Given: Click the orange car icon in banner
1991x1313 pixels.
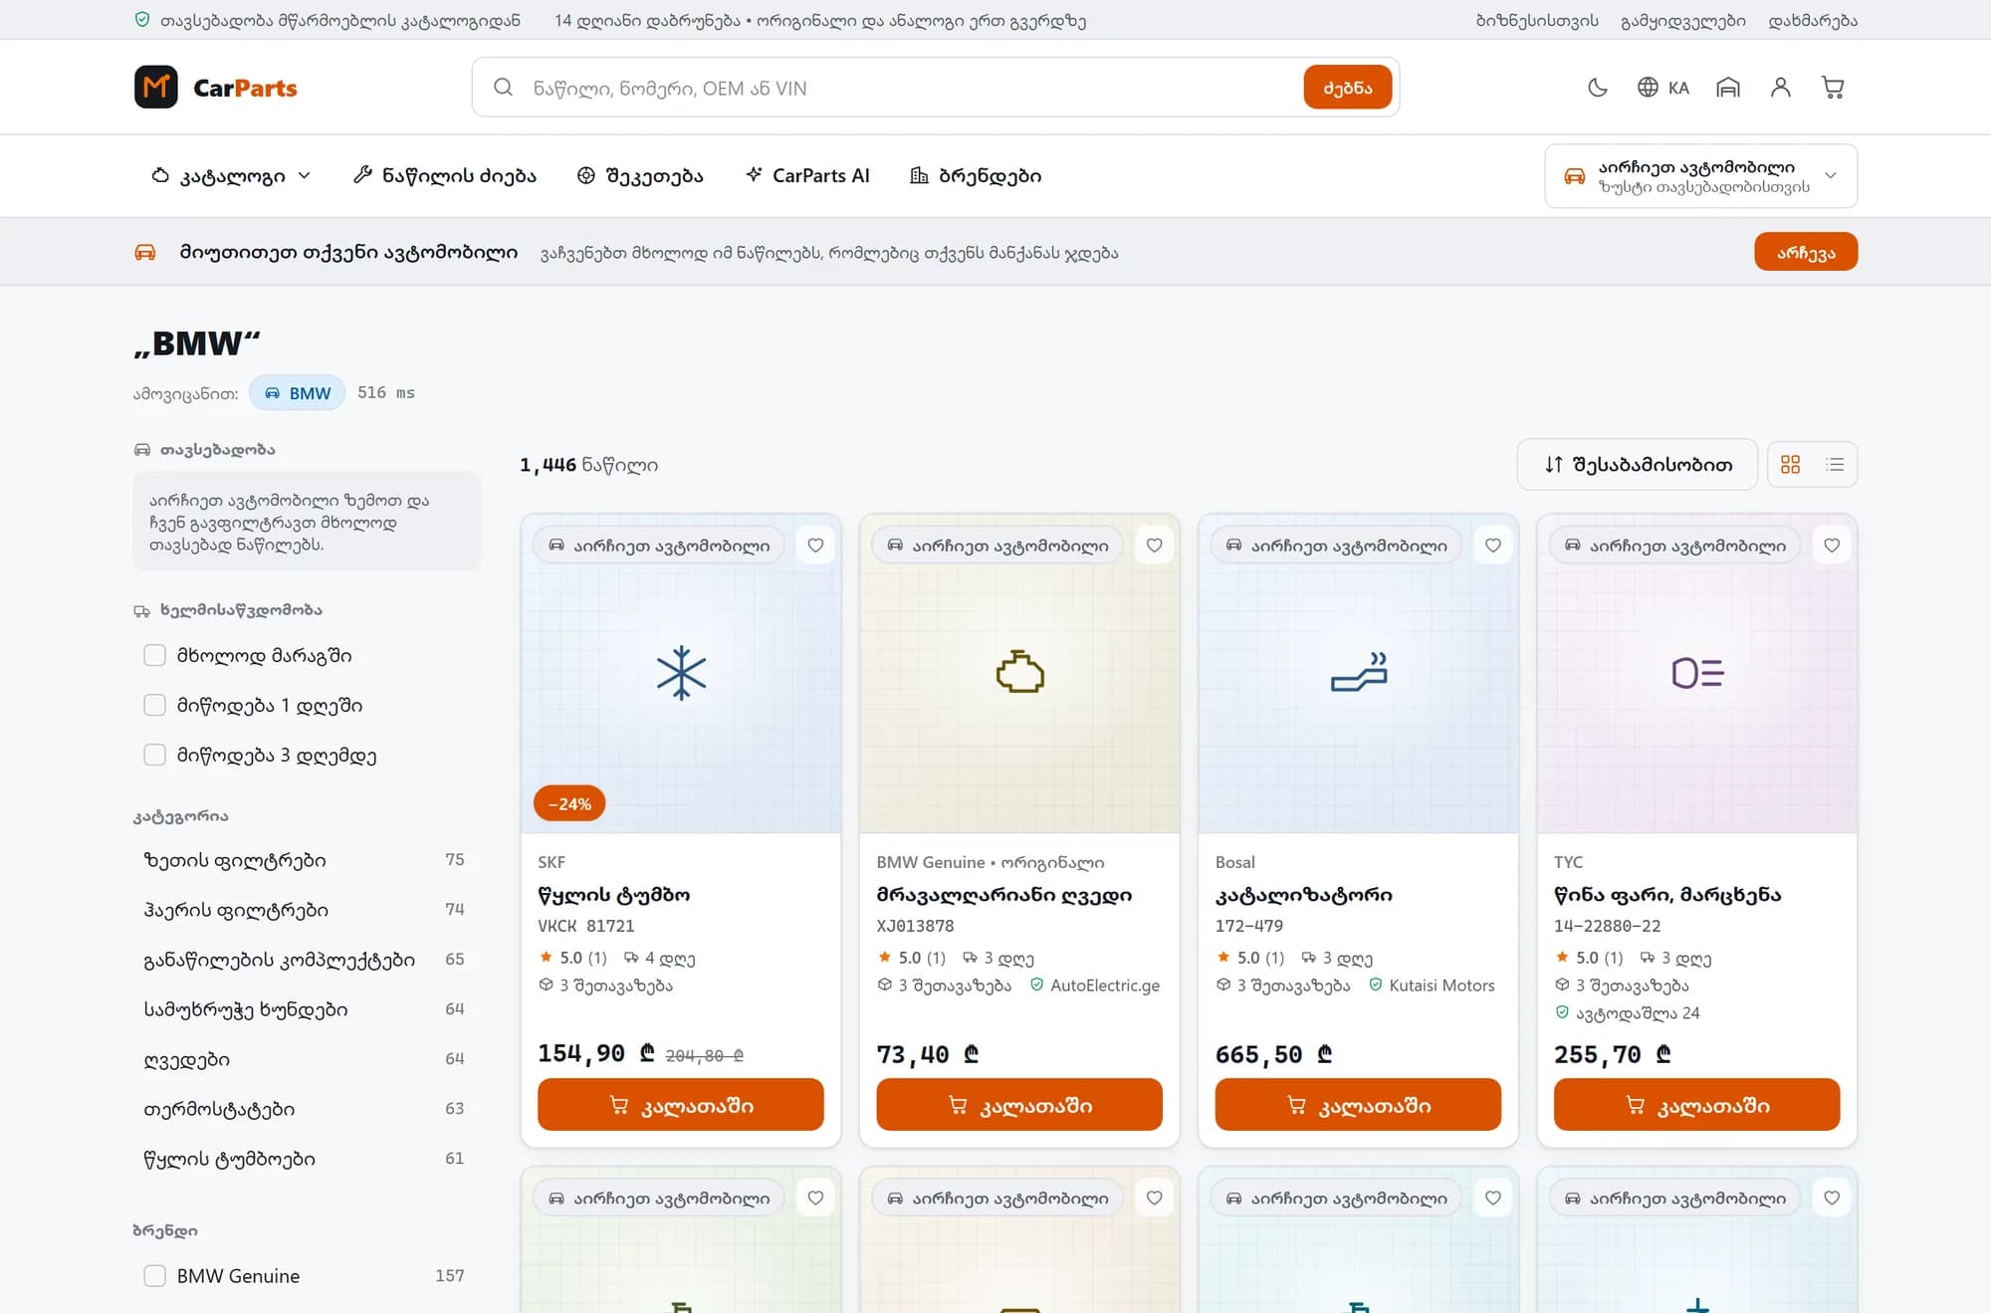Looking at the screenshot, I should pos(145,252).
